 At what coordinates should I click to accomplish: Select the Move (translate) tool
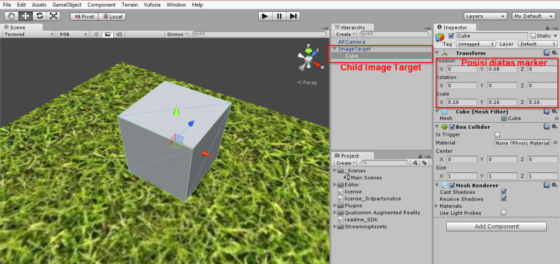25,16
